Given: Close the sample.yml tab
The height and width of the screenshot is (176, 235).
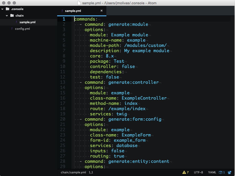Looking at the screenshot, I should [101, 11].
